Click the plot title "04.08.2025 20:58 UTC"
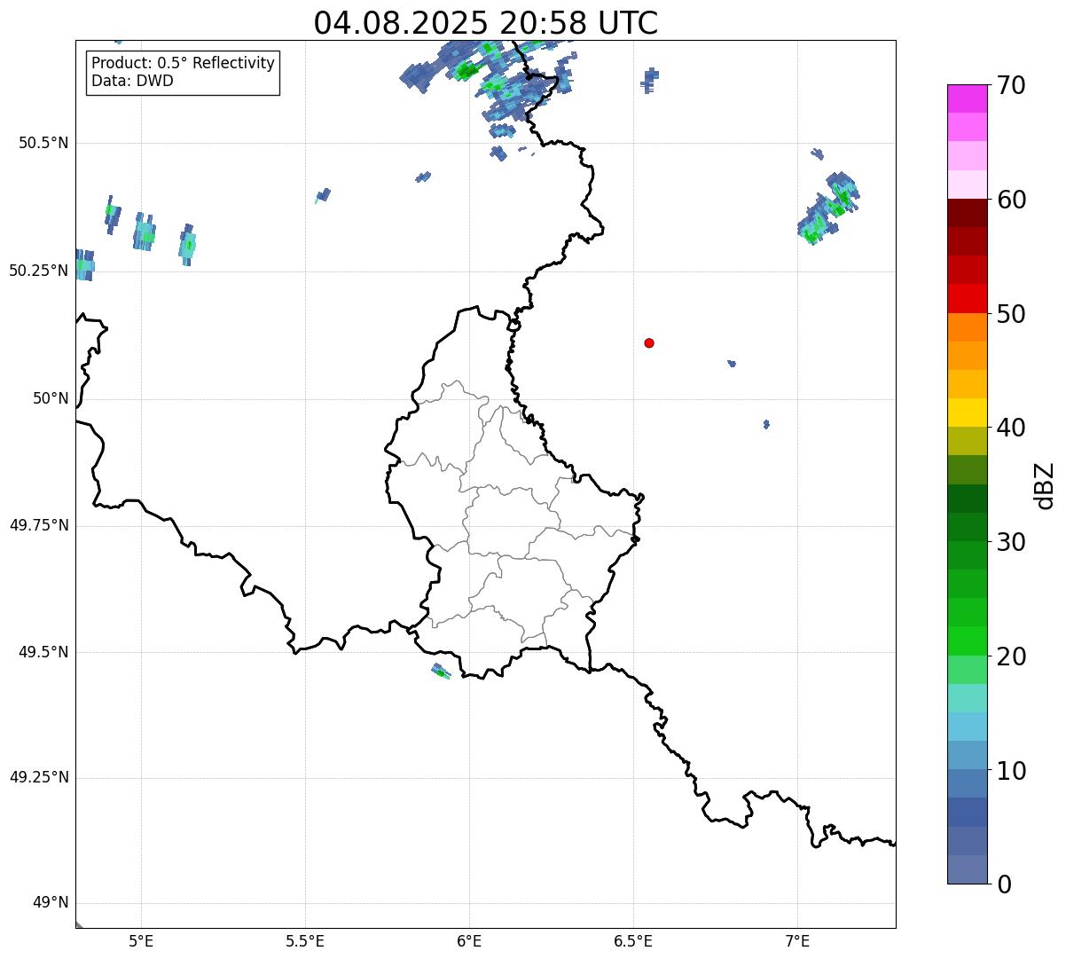The image size is (1066, 959). [x=486, y=23]
